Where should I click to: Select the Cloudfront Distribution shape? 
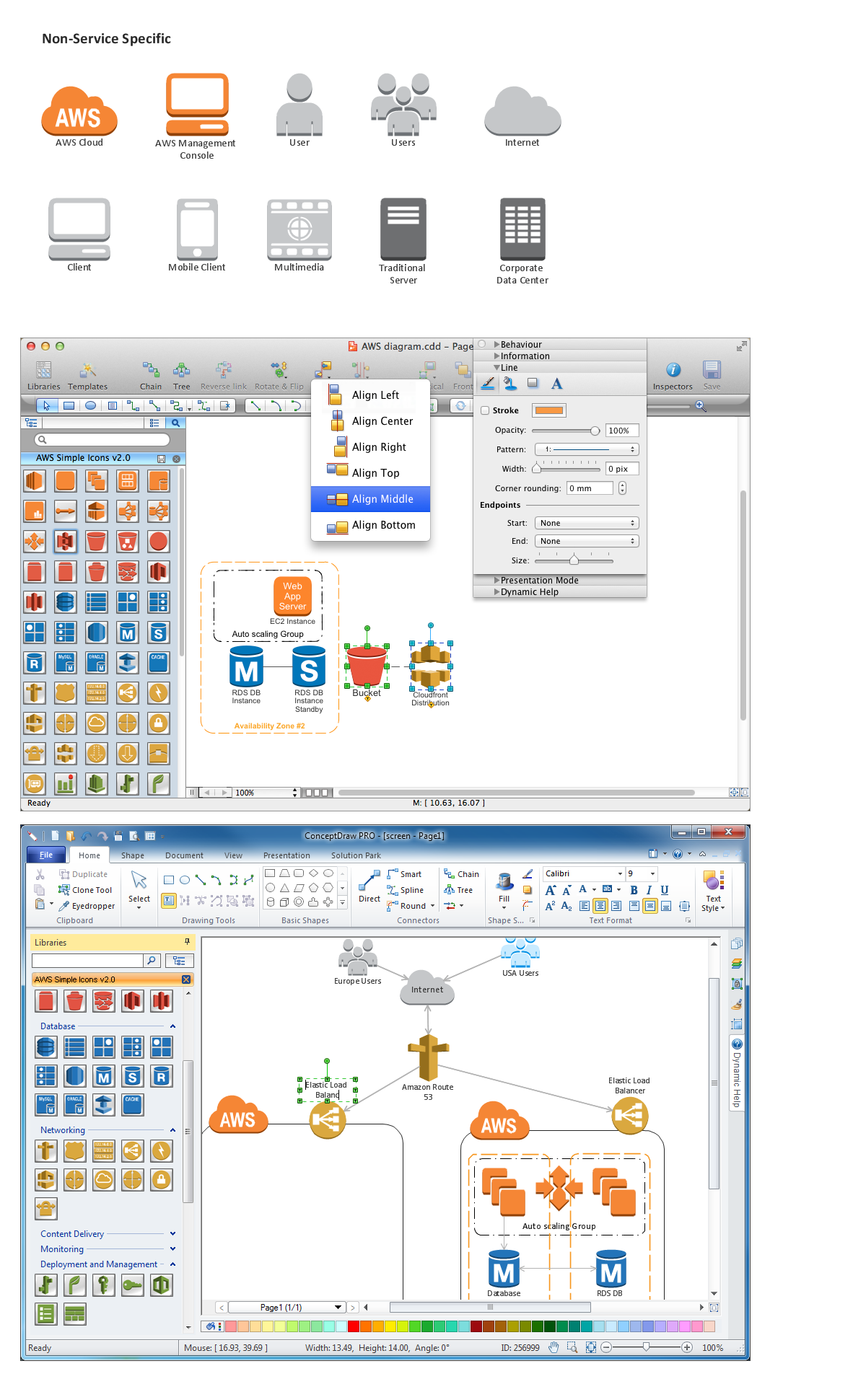pyautogui.click(x=431, y=666)
